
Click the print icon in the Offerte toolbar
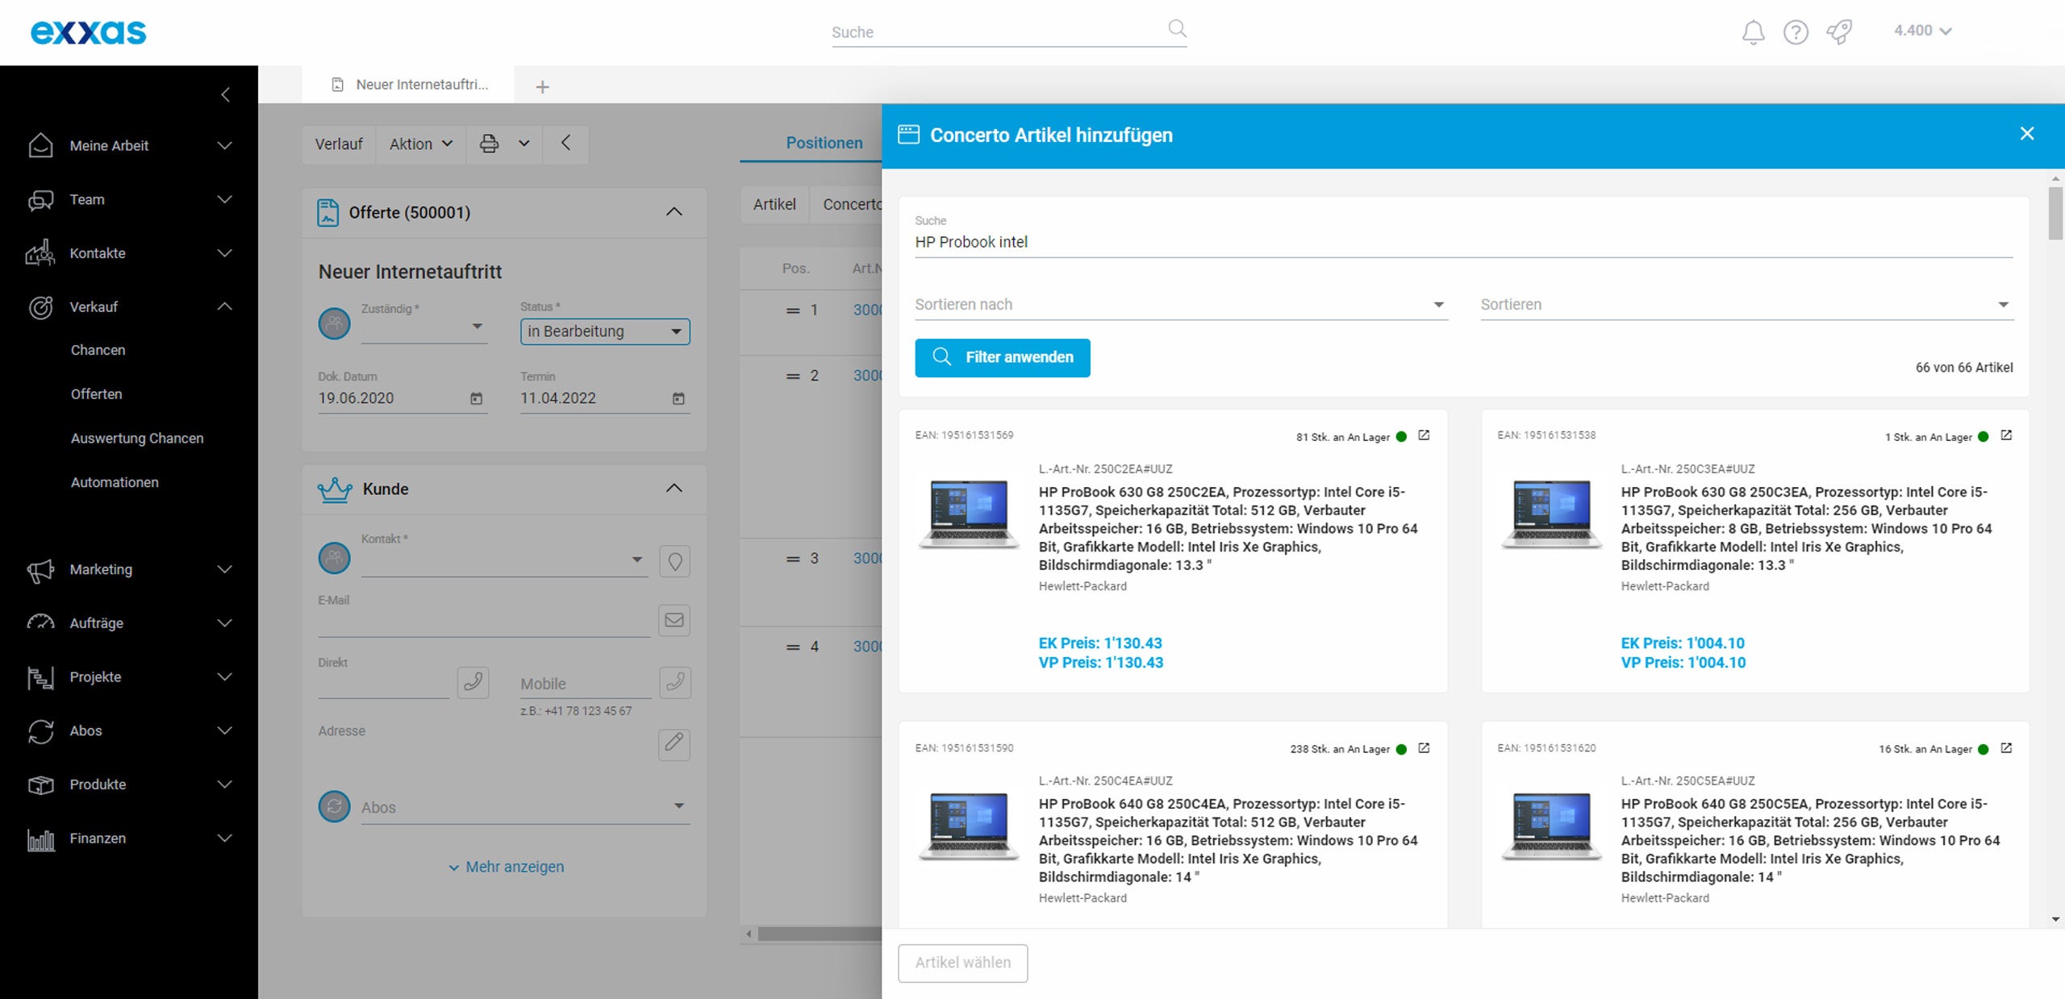pyautogui.click(x=488, y=144)
